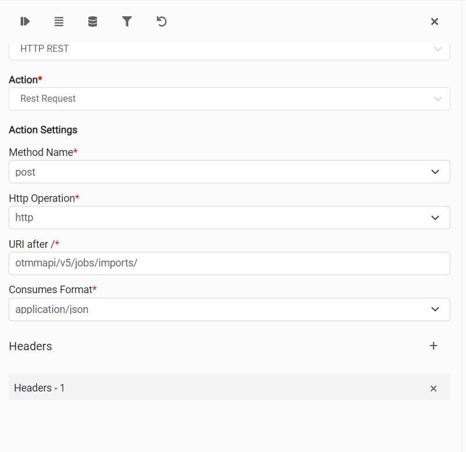466x452 pixels.
Task: Click the run step play icon
Action: 25,22
